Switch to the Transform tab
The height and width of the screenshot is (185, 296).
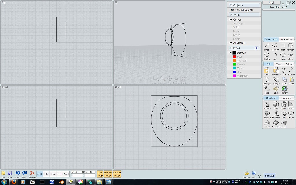(286, 98)
